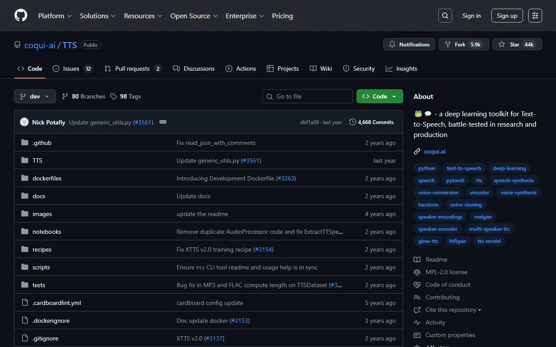Expand the Platform menu in header

(55, 16)
